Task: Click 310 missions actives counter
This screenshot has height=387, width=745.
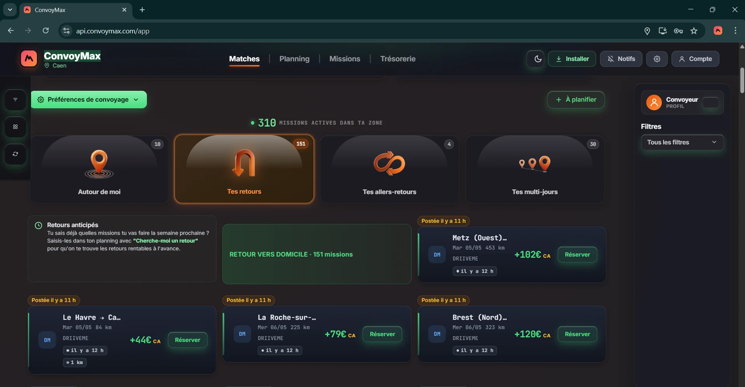Action: [317, 123]
